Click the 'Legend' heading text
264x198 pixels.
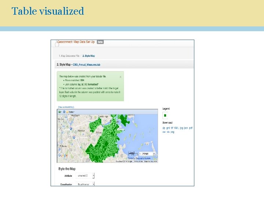coord(166,109)
